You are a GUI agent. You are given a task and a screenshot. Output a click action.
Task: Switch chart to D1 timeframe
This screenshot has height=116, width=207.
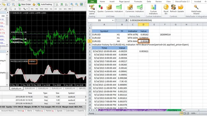point(60,9)
